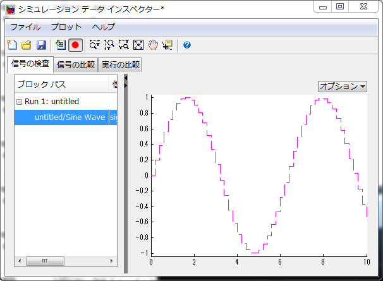Toggle the red Record button

76,45
